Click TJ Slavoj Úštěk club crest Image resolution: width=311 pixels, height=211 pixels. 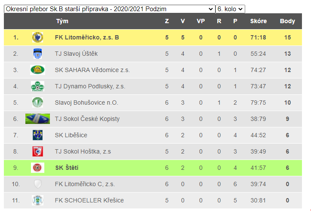37,54
